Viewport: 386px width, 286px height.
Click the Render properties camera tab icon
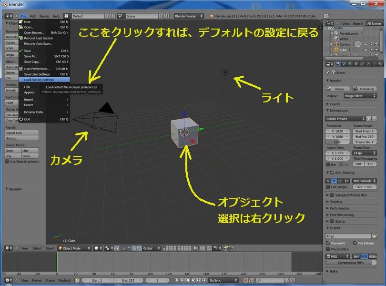pos(338,64)
